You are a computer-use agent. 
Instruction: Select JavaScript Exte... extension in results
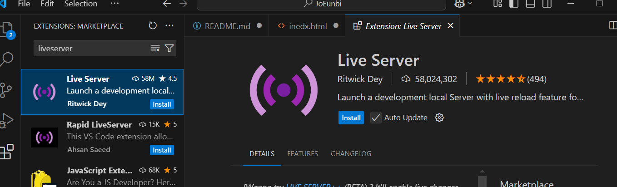(102, 174)
